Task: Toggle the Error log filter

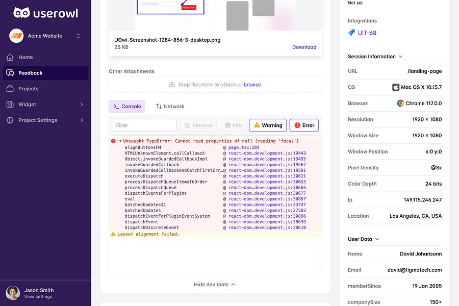Action: (304, 125)
